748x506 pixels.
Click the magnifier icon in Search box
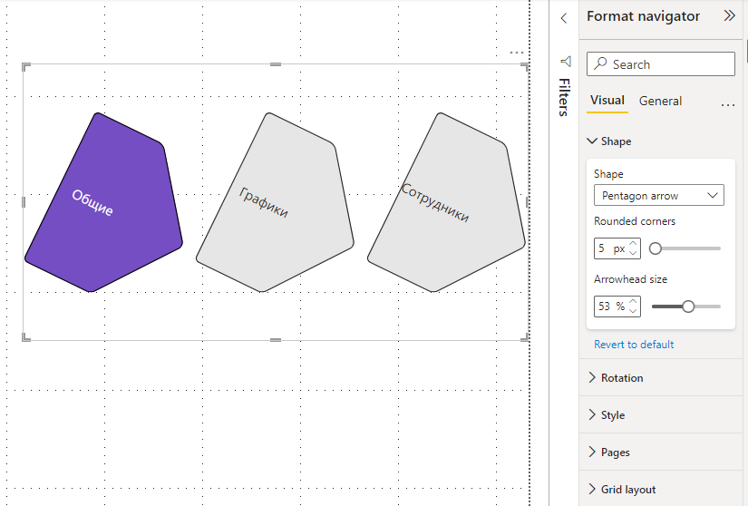click(600, 63)
